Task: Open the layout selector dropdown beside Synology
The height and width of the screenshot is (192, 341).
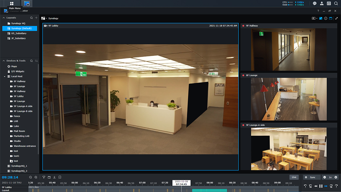Action: tap(44, 18)
